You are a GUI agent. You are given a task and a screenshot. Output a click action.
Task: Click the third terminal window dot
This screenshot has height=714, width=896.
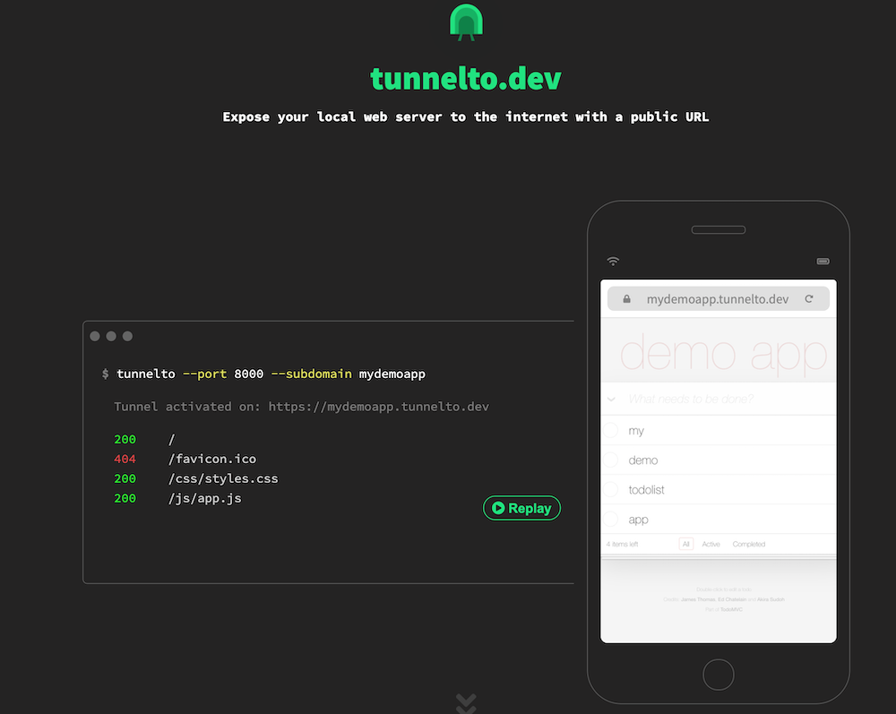pyautogui.click(x=127, y=336)
